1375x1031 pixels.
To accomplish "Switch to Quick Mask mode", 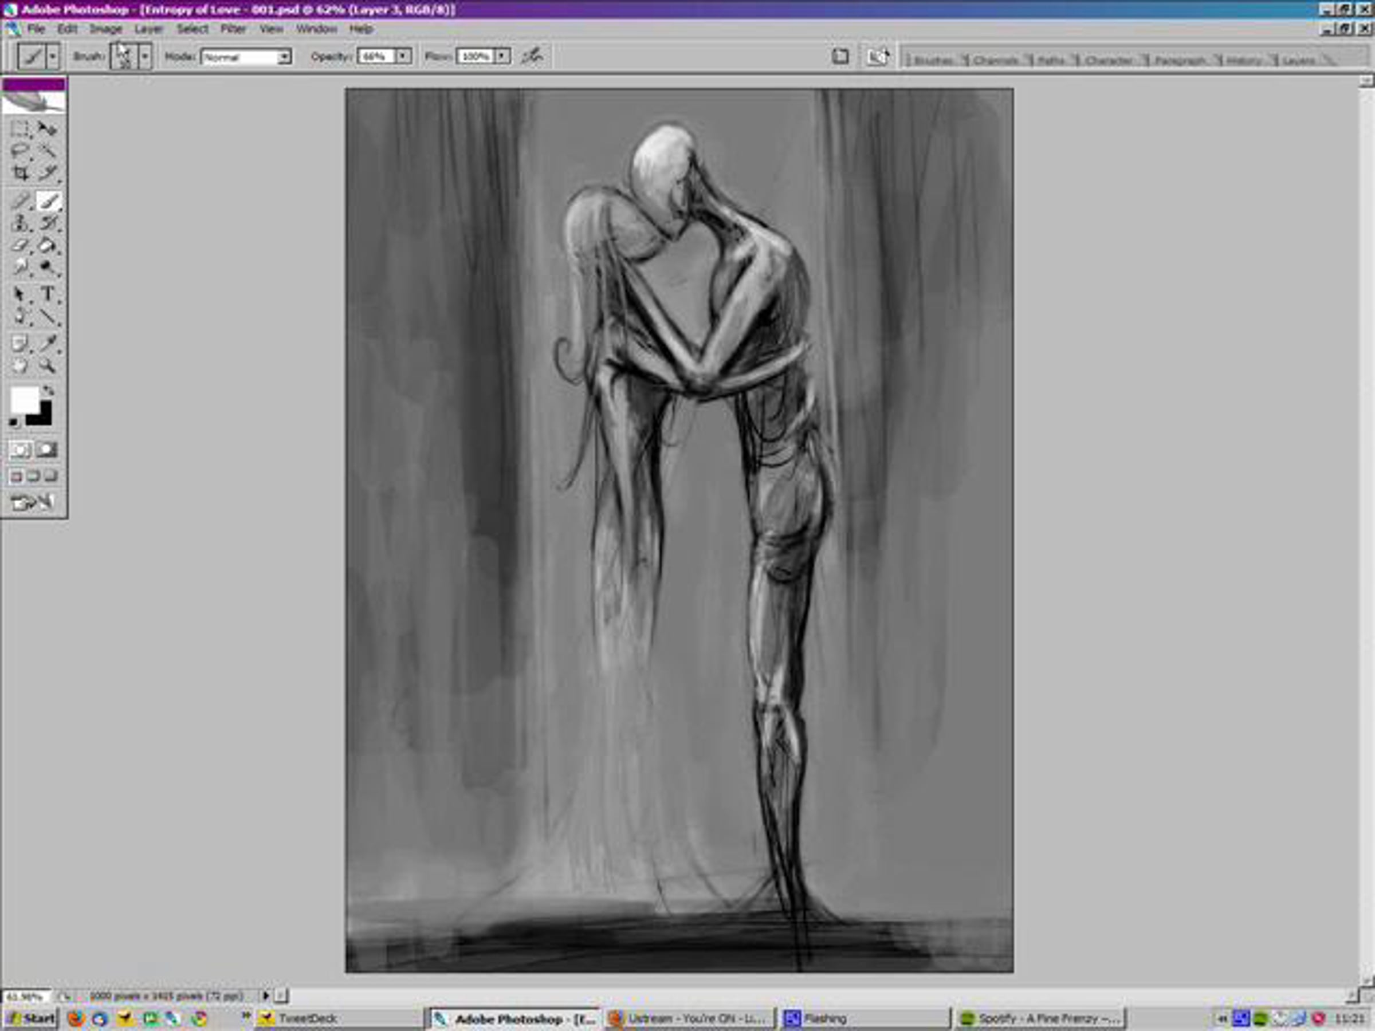I will pos(46,449).
